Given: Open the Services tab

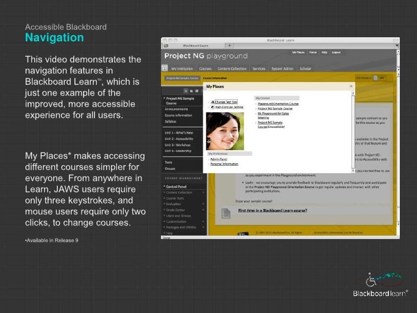Looking at the screenshot, I should click(x=259, y=69).
